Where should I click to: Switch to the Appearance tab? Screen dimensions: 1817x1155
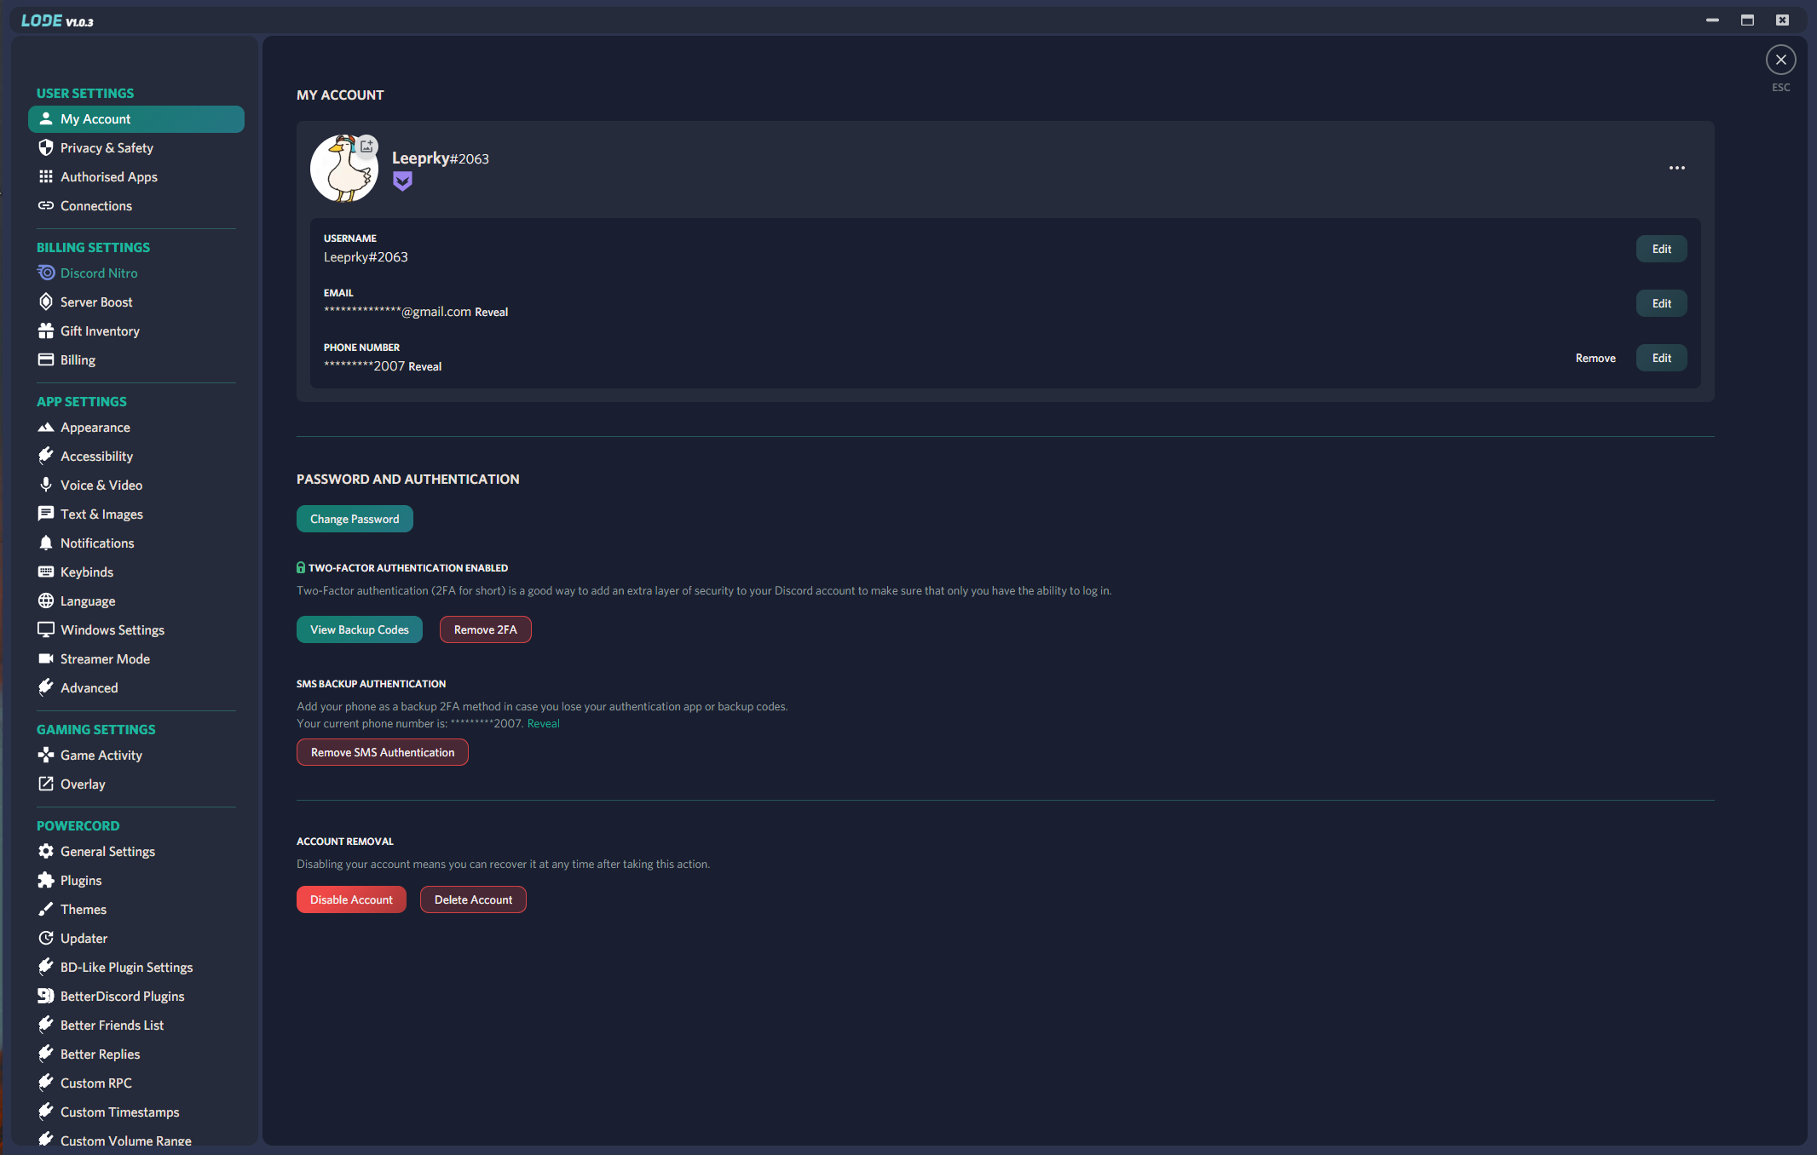pyautogui.click(x=95, y=428)
